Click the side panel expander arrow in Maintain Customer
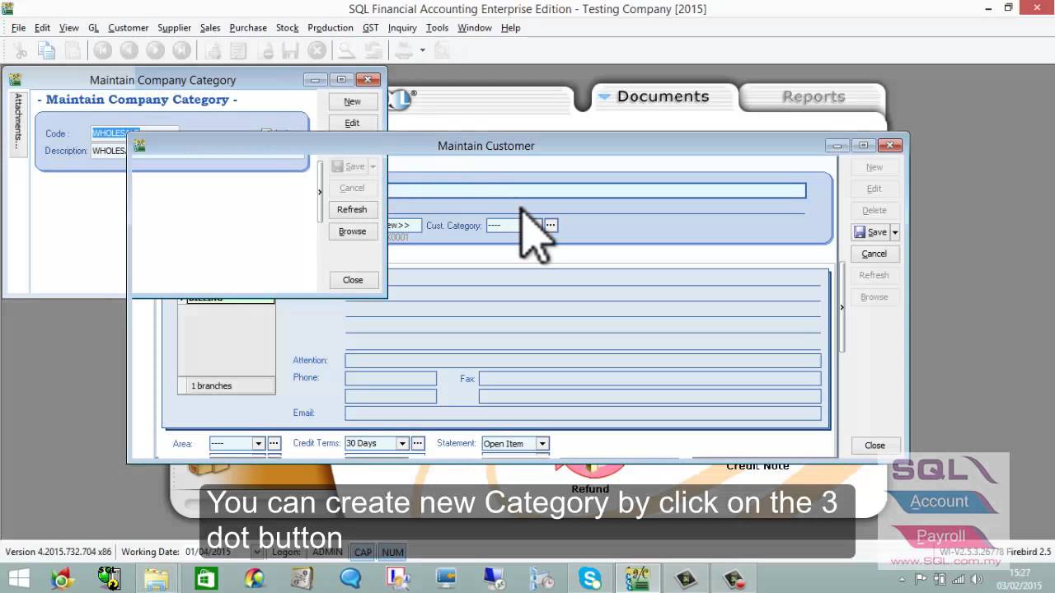Image resolution: width=1055 pixels, height=593 pixels. coord(842,307)
